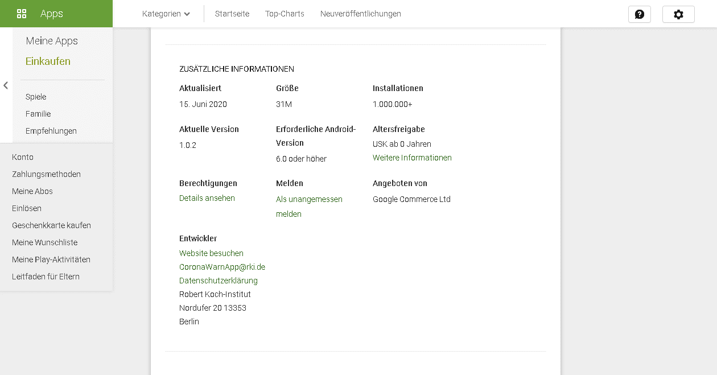This screenshot has width=717, height=375.
Task: Open Meine Play-Aktivitäten
Action: pos(51,259)
